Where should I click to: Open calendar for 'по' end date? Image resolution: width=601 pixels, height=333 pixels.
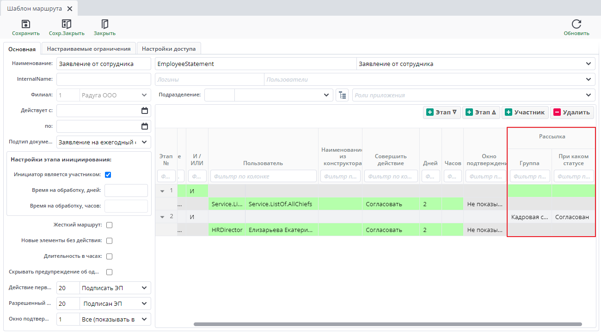click(145, 126)
